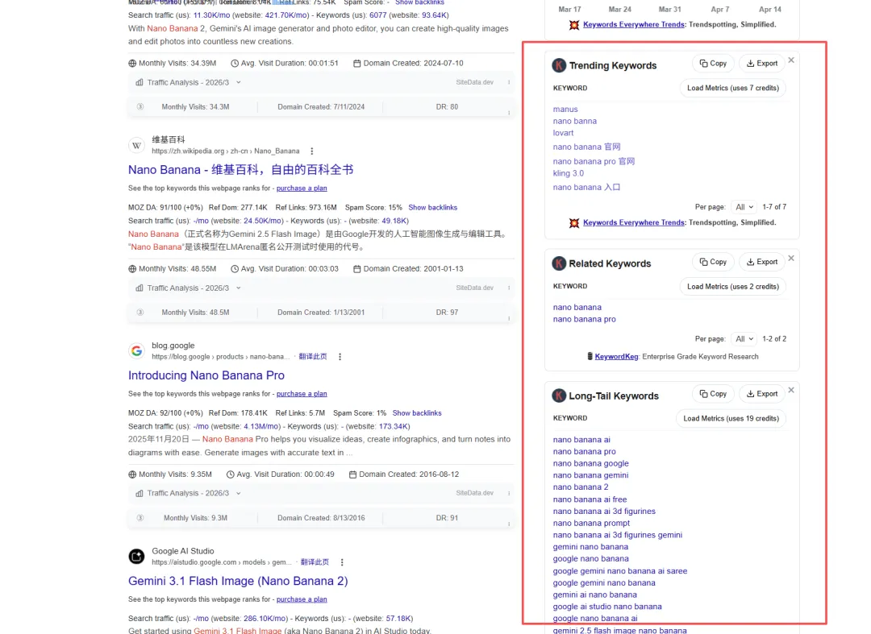871x634 pixels.
Task: Select long-tail keyword gemini nano banana
Action: coord(590,547)
